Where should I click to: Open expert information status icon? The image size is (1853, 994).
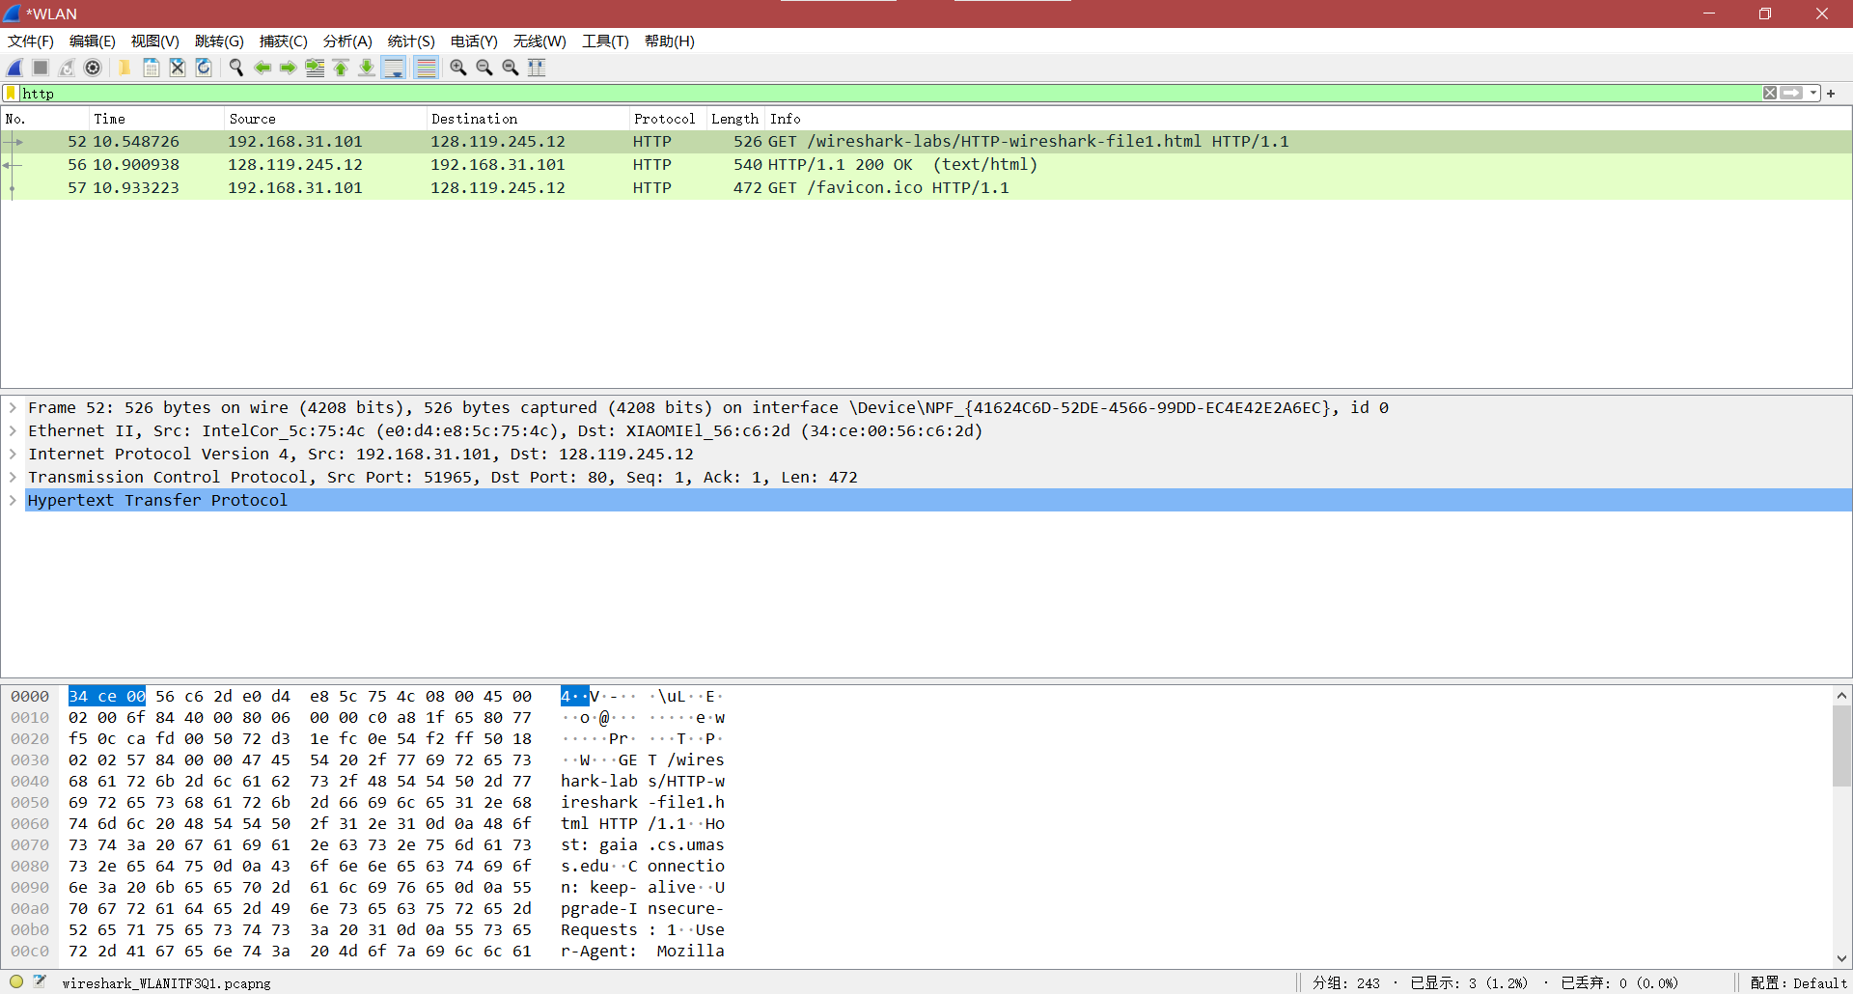click(16, 981)
